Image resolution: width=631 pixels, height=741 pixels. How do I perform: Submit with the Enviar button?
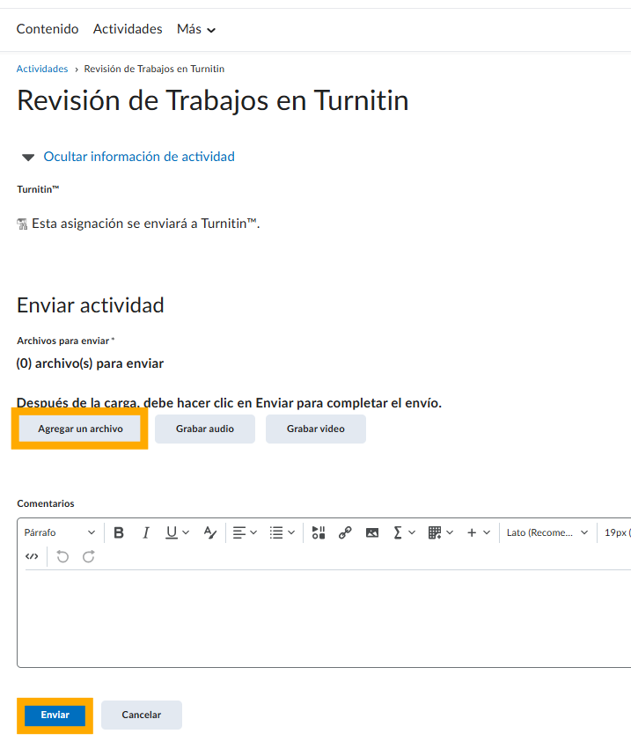pos(55,715)
